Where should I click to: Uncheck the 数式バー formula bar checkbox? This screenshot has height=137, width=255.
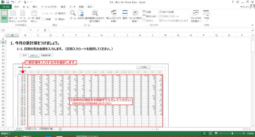click(x=56, y=14)
